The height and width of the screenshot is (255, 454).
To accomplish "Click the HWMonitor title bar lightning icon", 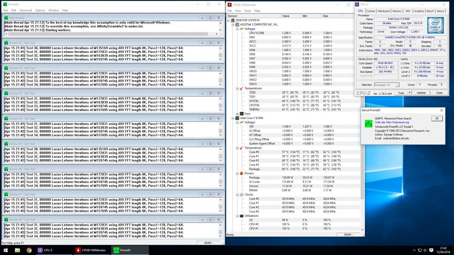I will pyautogui.click(x=229, y=5).
